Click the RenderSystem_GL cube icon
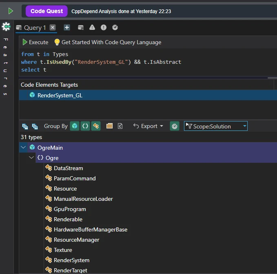 click(x=32, y=95)
